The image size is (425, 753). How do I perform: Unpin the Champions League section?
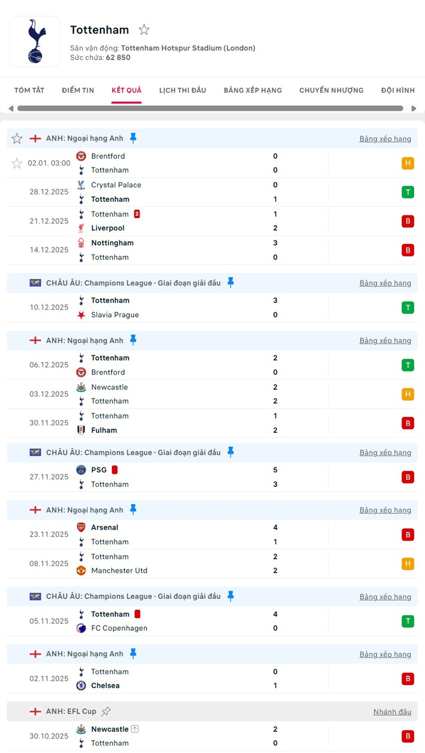pos(230,283)
